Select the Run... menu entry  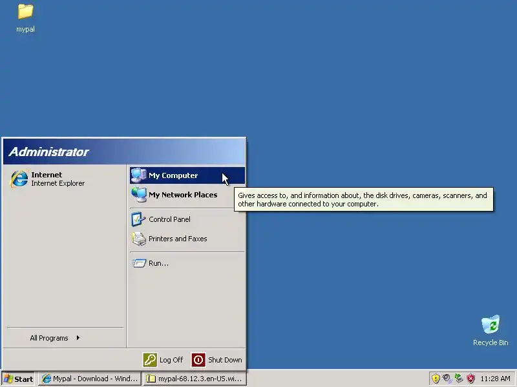[187, 263]
